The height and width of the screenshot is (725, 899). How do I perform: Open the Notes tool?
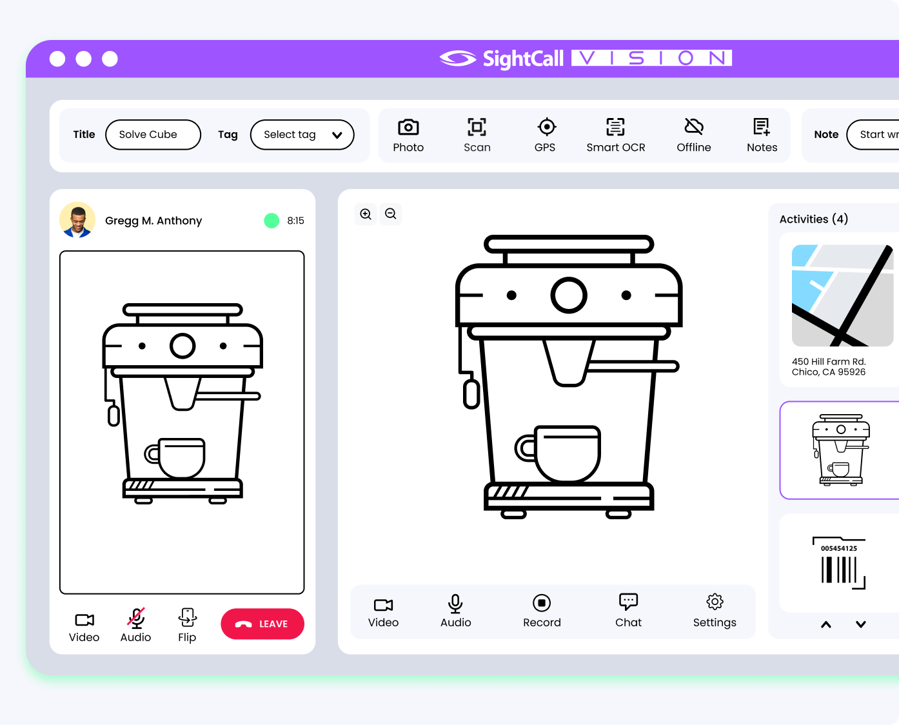point(762,135)
